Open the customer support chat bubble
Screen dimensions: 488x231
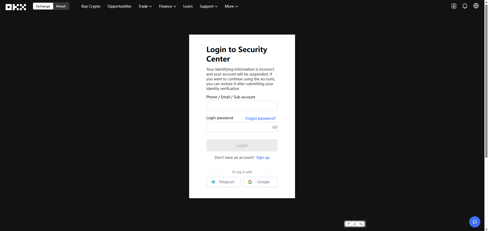(475, 222)
